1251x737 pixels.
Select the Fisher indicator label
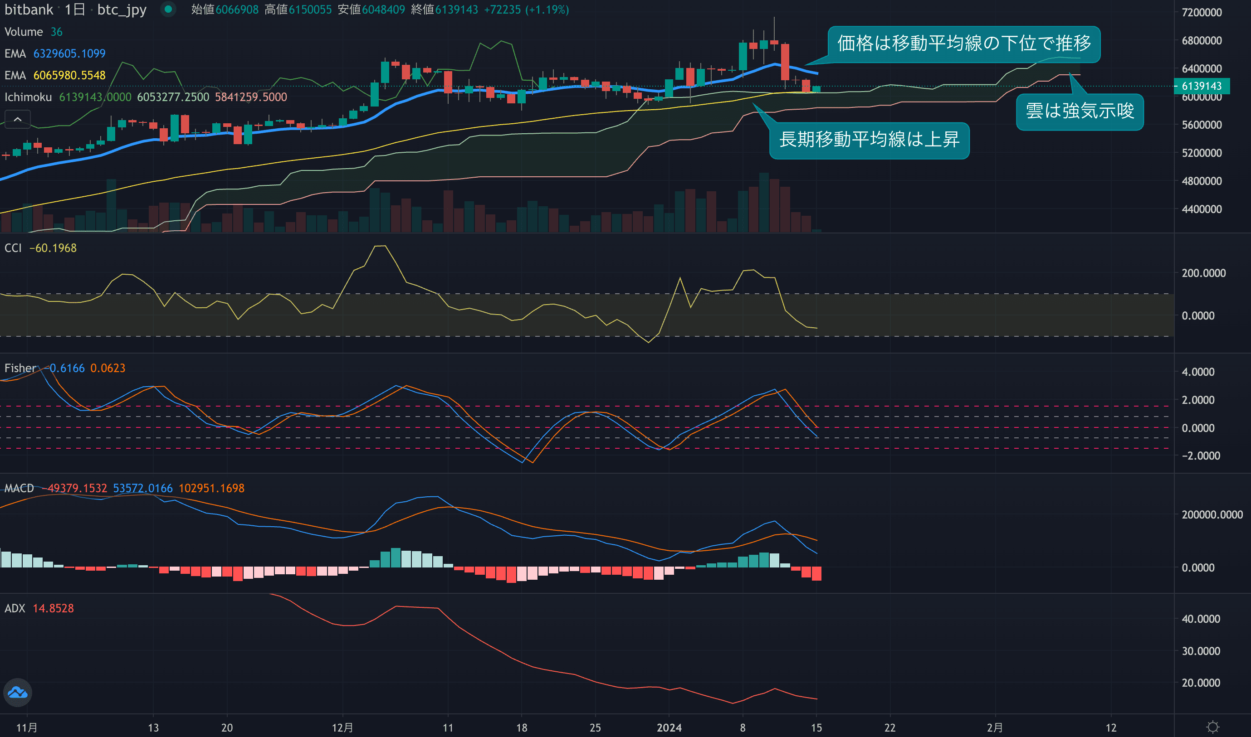[x=20, y=368]
